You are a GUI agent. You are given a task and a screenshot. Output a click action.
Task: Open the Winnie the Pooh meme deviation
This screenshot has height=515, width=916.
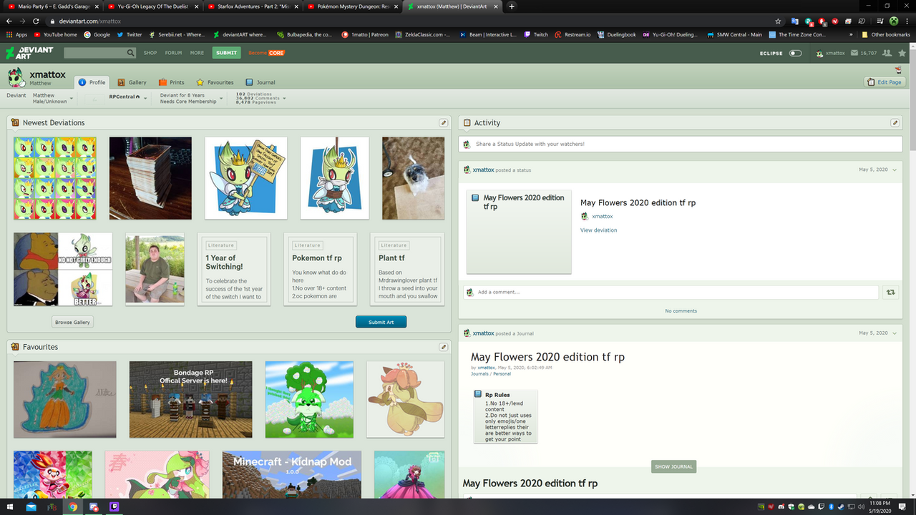tap(63, 269)
